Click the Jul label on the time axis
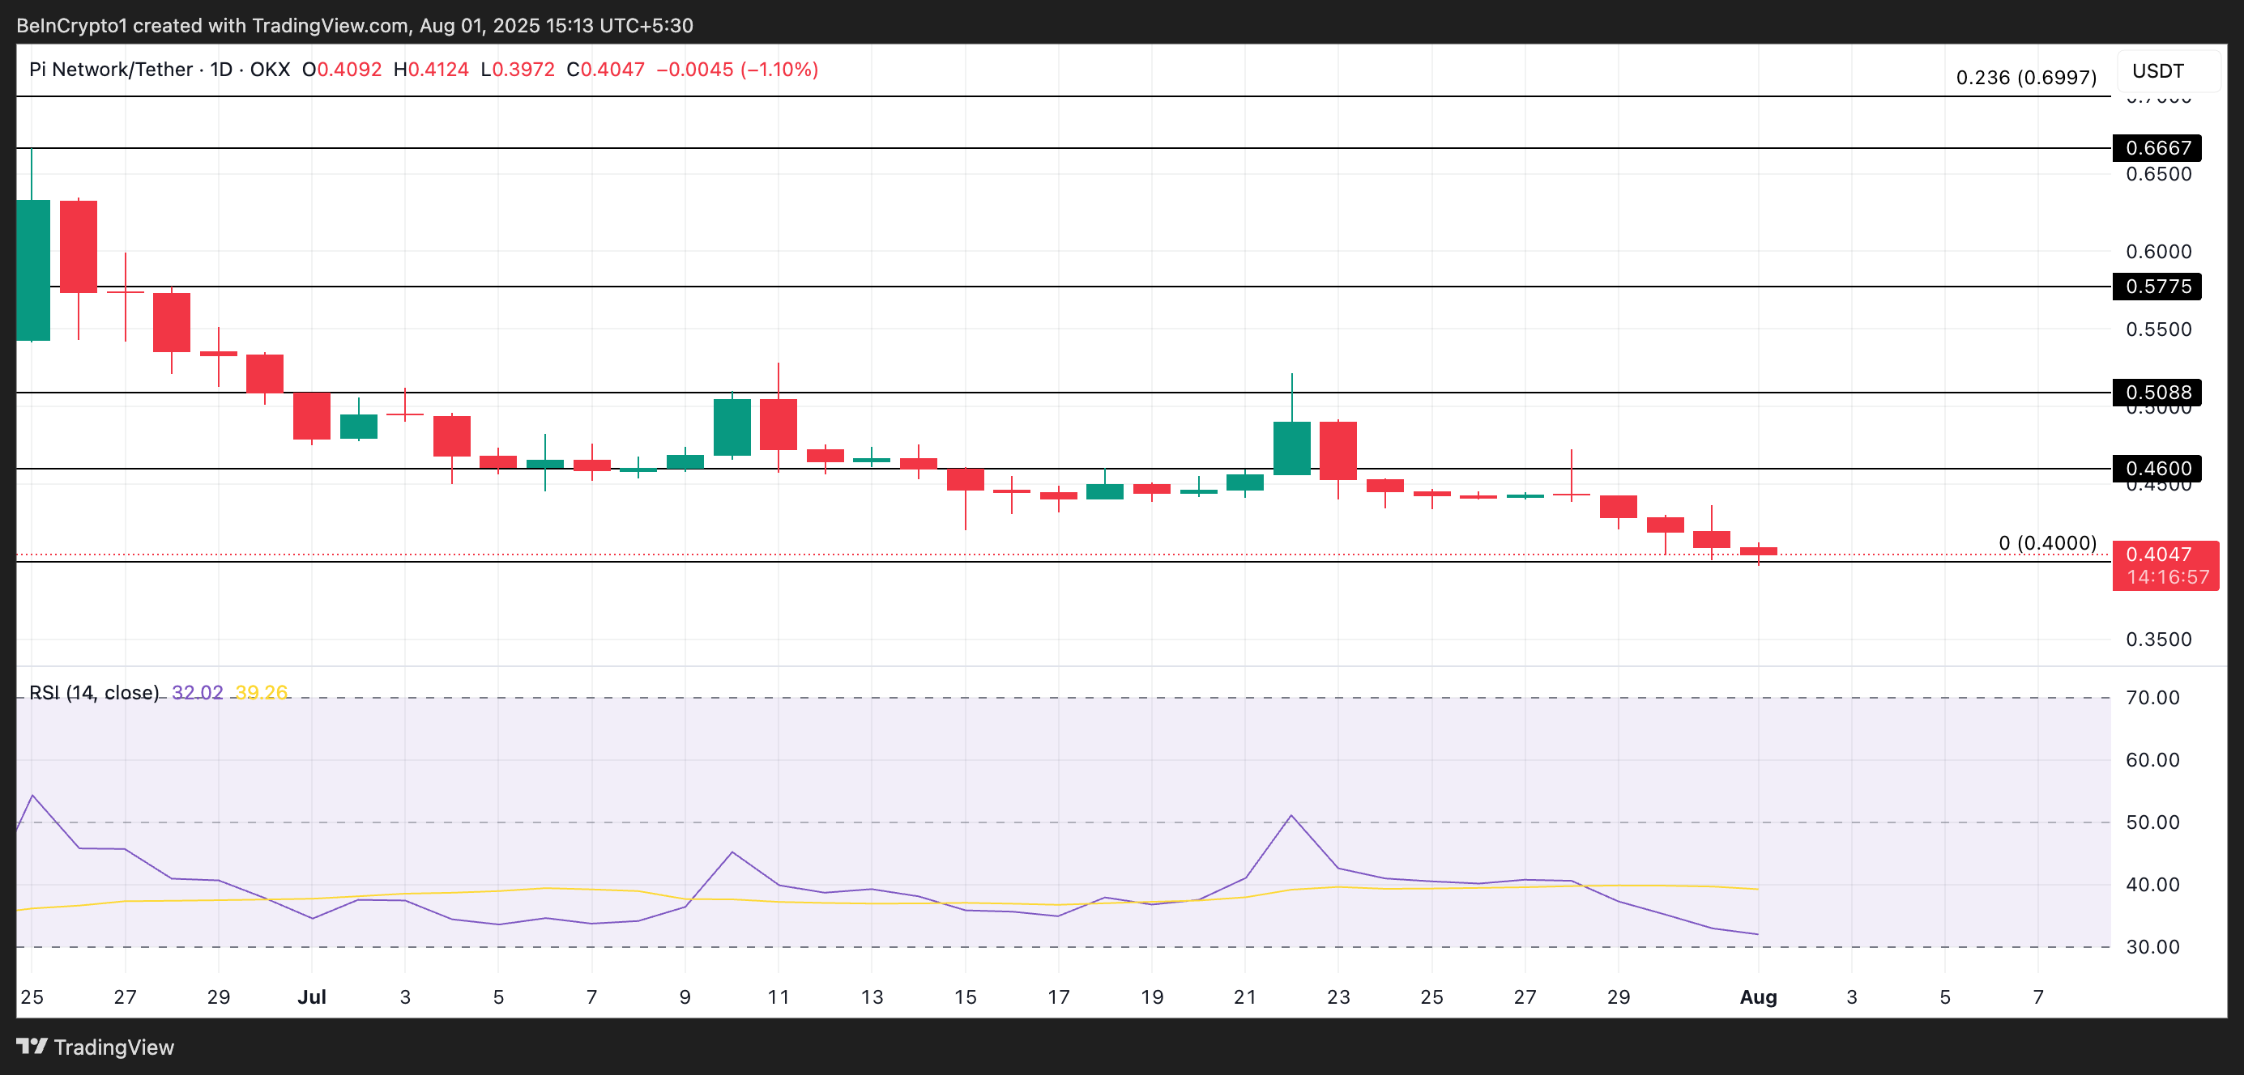Image resolution: width=2244 pixels, height=1075 pixels. (312, 998)
